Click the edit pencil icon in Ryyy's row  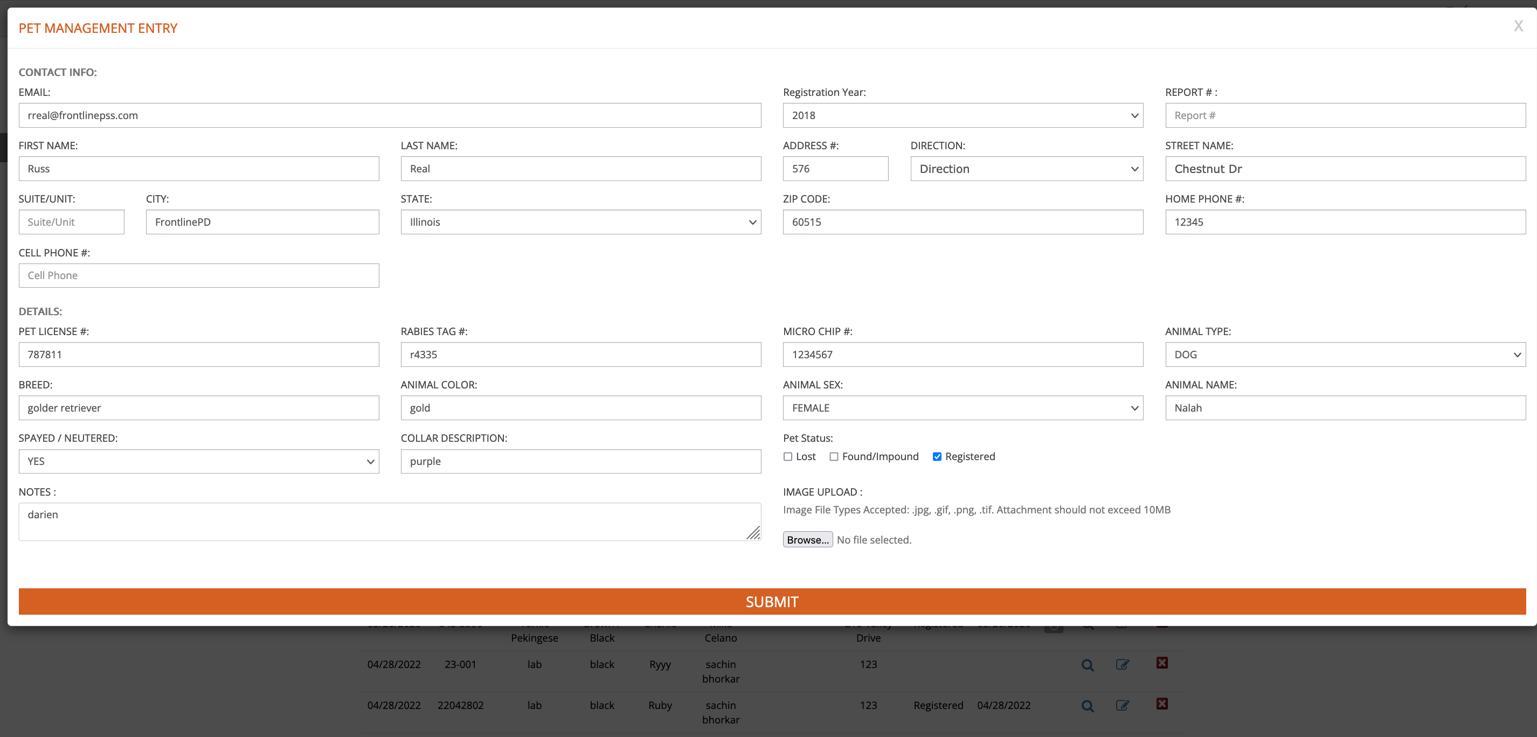pyautogui.click(x=1121, y=664)
